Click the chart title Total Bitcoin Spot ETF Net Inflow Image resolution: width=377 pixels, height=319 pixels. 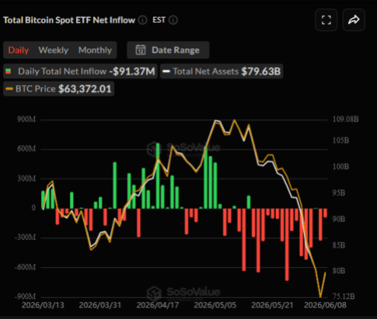click(x=69, y=20)
